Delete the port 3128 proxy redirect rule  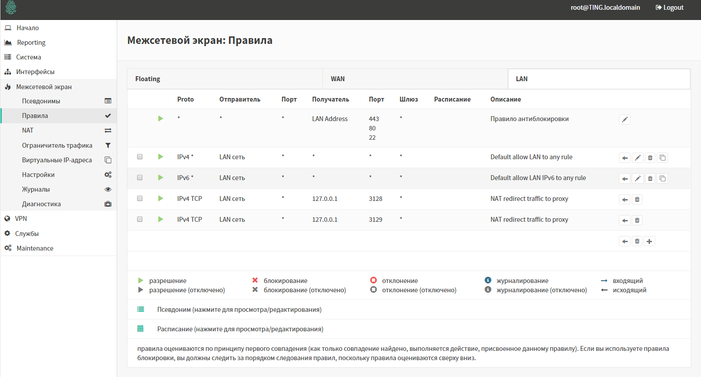(x=637, y=200)
